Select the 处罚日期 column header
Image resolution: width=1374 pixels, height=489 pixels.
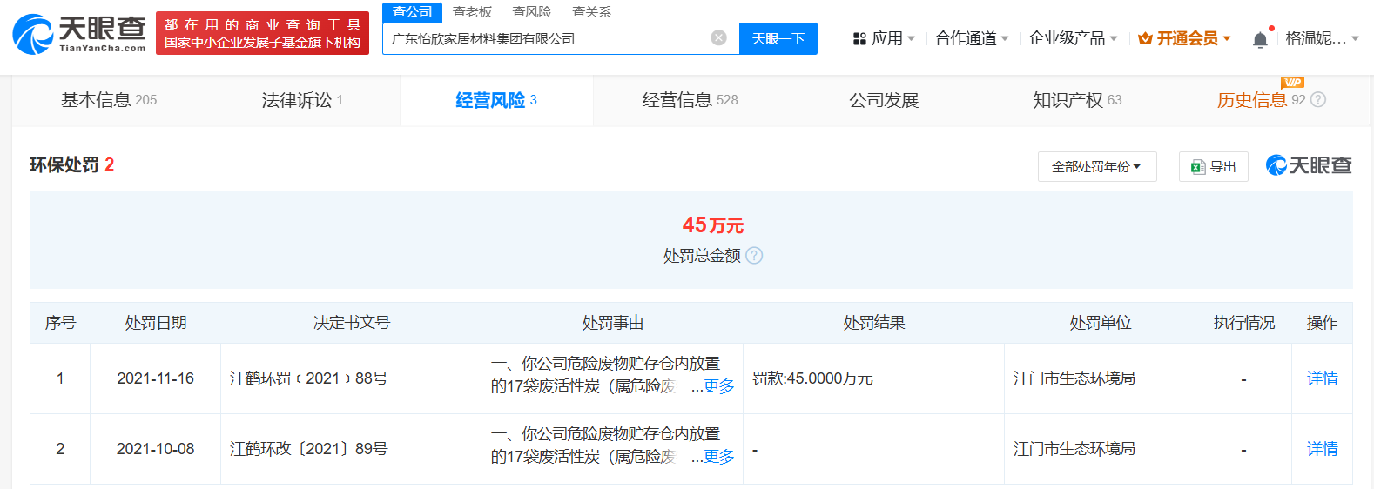155,323
